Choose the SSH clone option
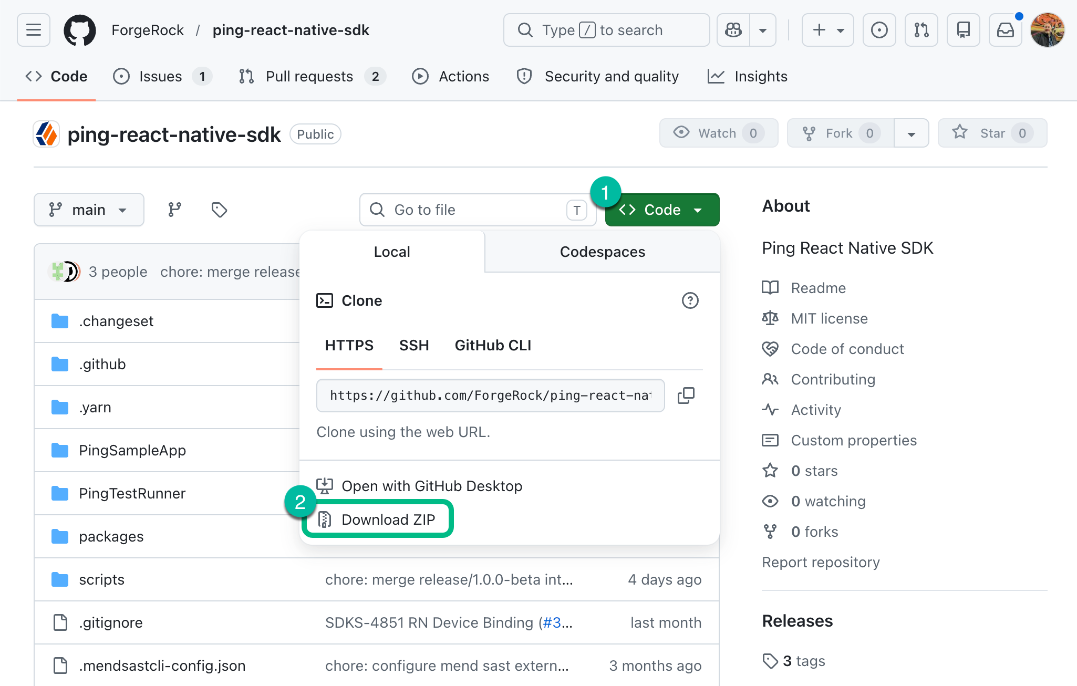Viewport: 1077px width, 686px height. pyautogui.click(x=414, y=345)
